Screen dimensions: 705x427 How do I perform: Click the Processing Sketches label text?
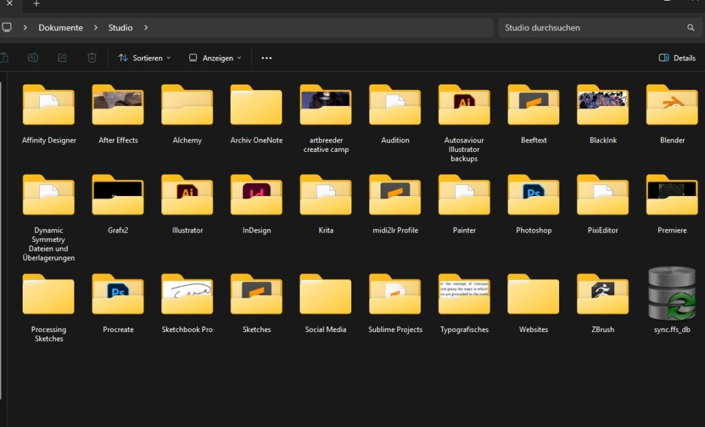coord(49,334)
